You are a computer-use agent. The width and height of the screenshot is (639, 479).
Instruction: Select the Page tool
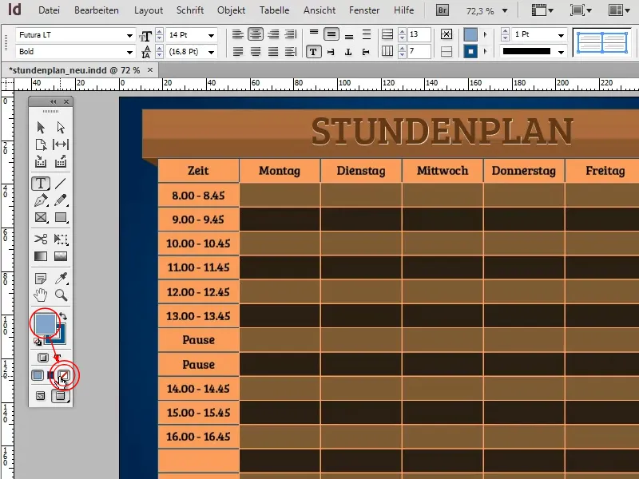click(41, 144)
